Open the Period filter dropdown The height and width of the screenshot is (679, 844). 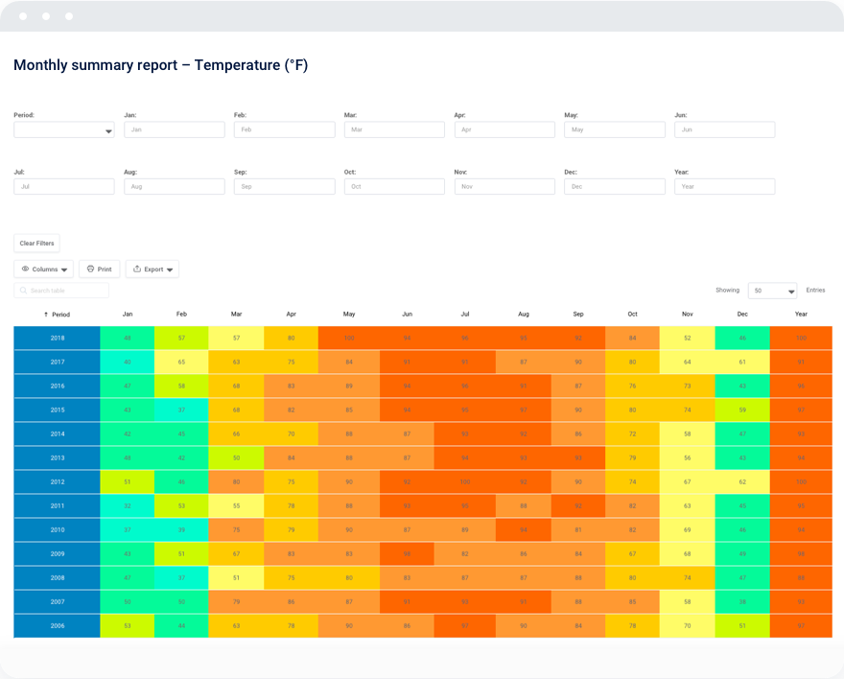coord(64,130)
